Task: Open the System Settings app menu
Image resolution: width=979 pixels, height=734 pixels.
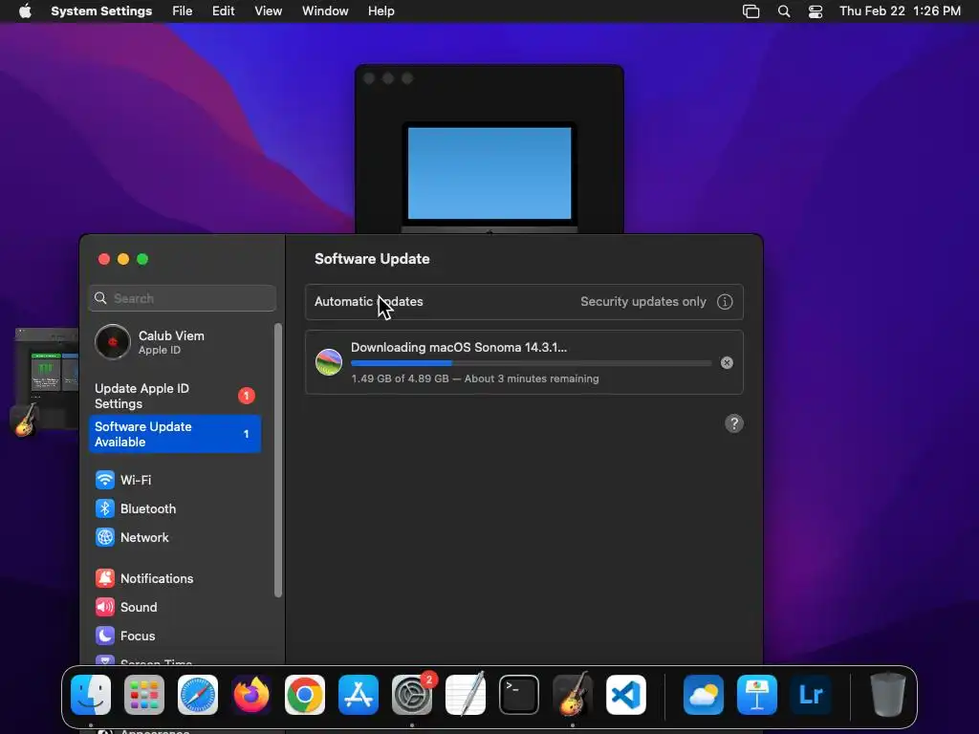Action: click(101, 11)
